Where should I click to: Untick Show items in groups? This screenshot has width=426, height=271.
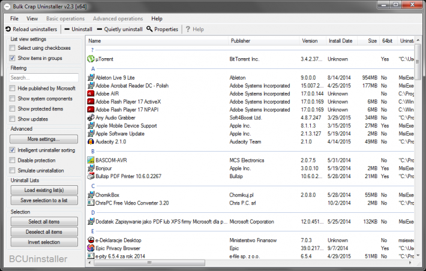pyautogui.click(x=12, y=58)
